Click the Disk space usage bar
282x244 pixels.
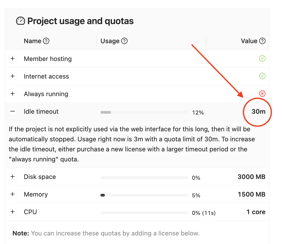[144, 178]
